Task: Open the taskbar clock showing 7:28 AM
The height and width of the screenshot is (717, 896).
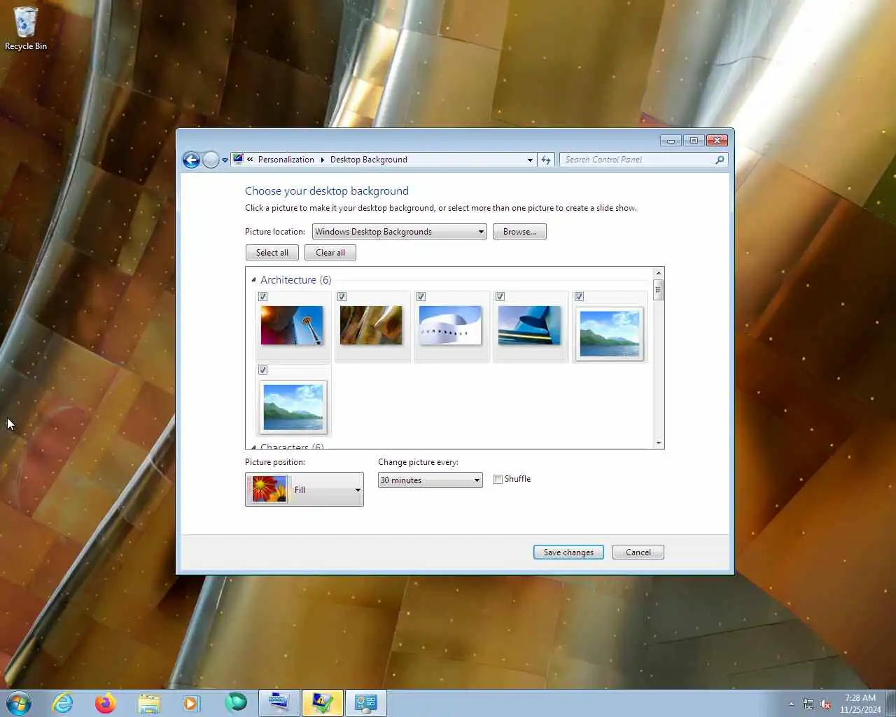Action: pos(860,704)
